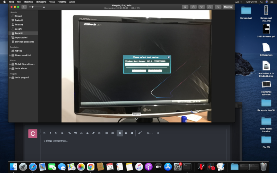
Task: Toggle italic formatting in editor
Action: [50, 133]
